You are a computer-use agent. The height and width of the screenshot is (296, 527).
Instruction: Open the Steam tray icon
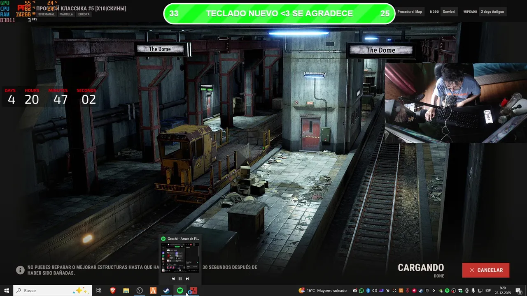coord(420,291)
